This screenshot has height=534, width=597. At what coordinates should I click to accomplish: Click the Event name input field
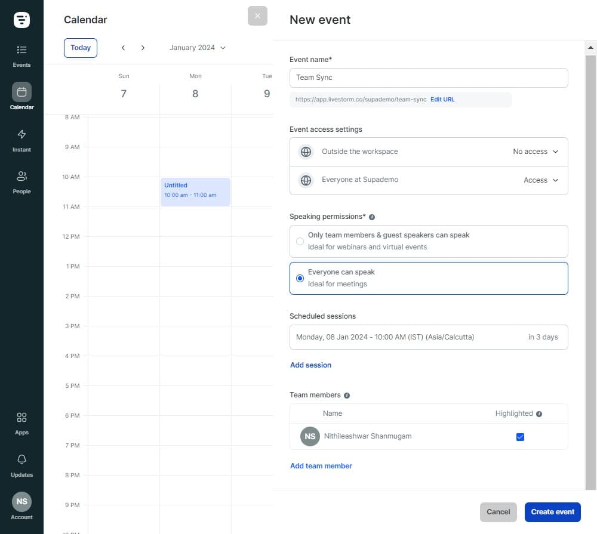coord(429,78)
